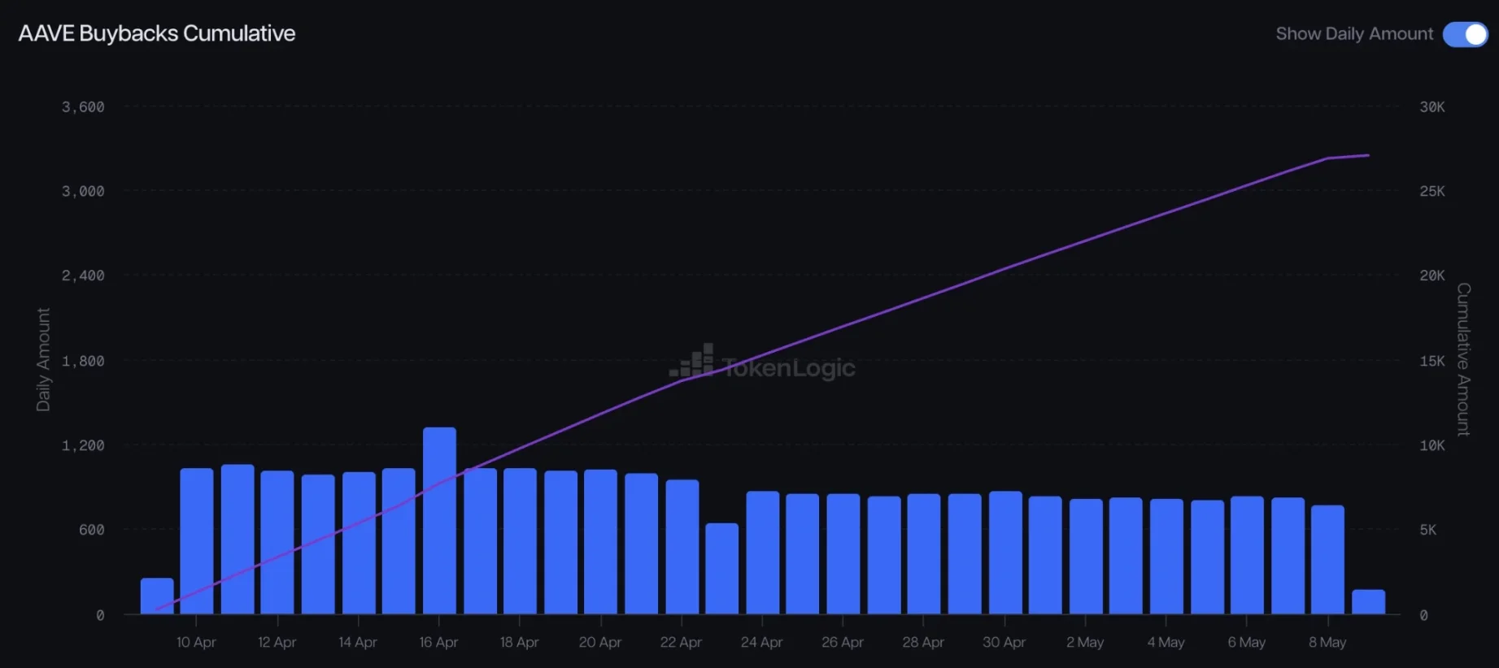This screenshot has height=668, width=1499.
Task: Click the 24 Apr axis tick label
Action: coord(761,642)
